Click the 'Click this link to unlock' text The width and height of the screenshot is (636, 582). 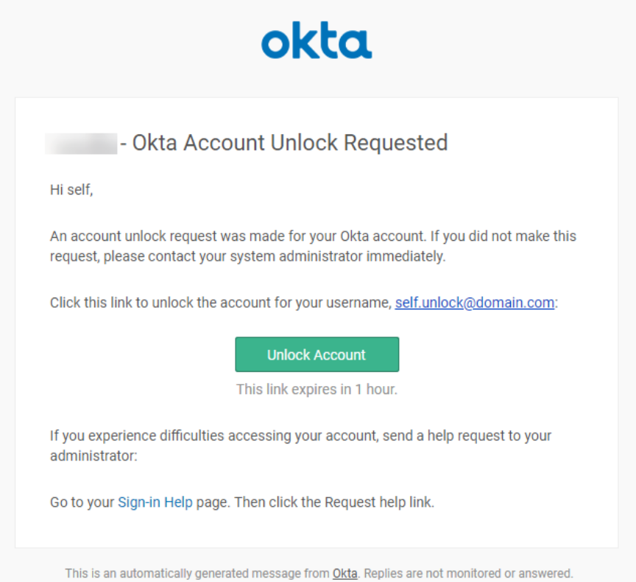(x=220, y=303)
